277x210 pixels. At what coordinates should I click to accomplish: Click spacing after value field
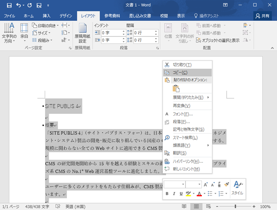[x=144, y=40]
